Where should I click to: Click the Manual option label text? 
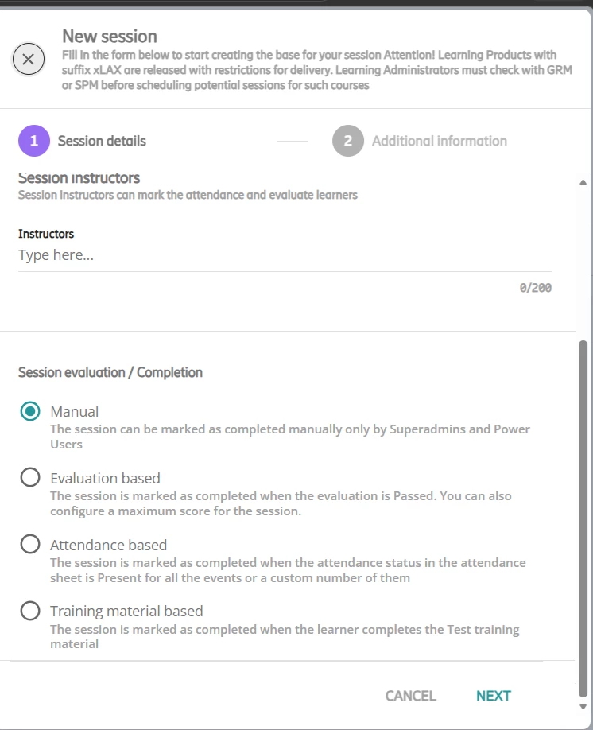[x=75, y=412]
